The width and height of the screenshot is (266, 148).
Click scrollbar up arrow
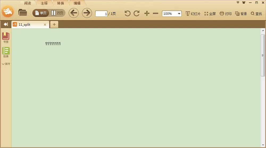263,31
